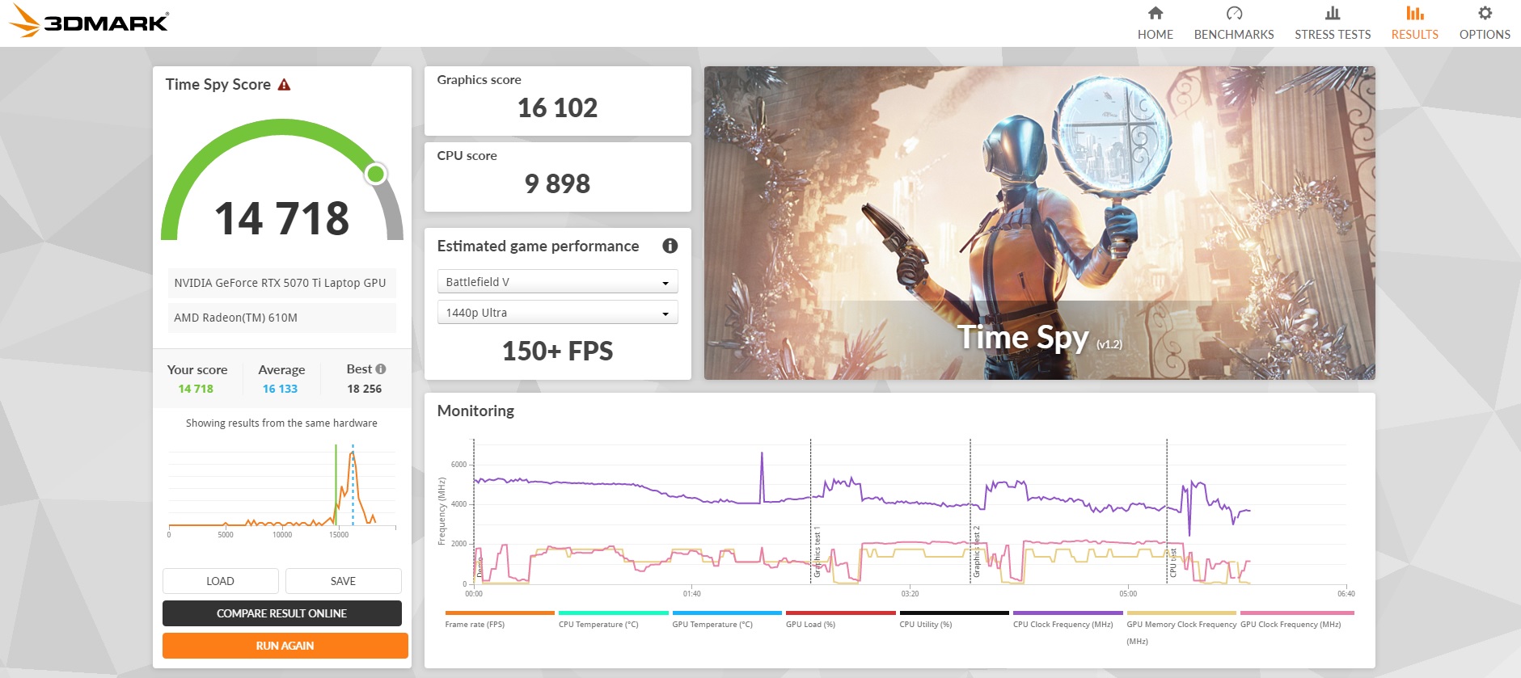
Task: Open Benchmarks via the gauge icon
Action: click(x=1233, y=14)
